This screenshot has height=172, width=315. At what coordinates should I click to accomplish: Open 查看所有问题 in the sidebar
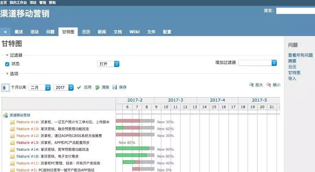(x=300, y=55)
